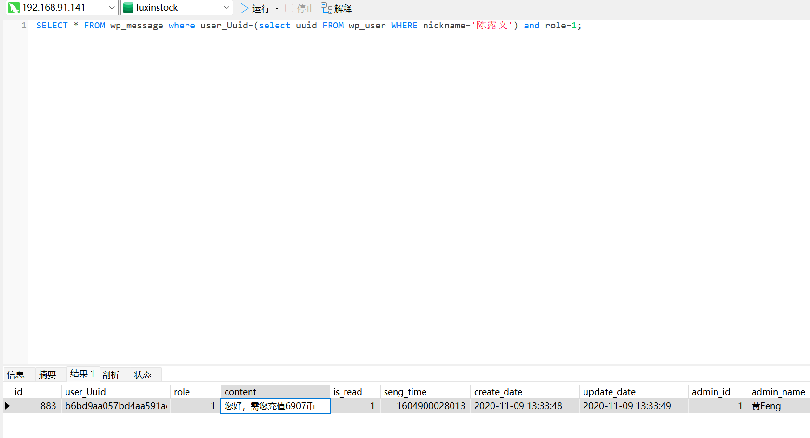Click wp_user table name in the query
This screenshot has width=810, height=438.
pos(367,26)
